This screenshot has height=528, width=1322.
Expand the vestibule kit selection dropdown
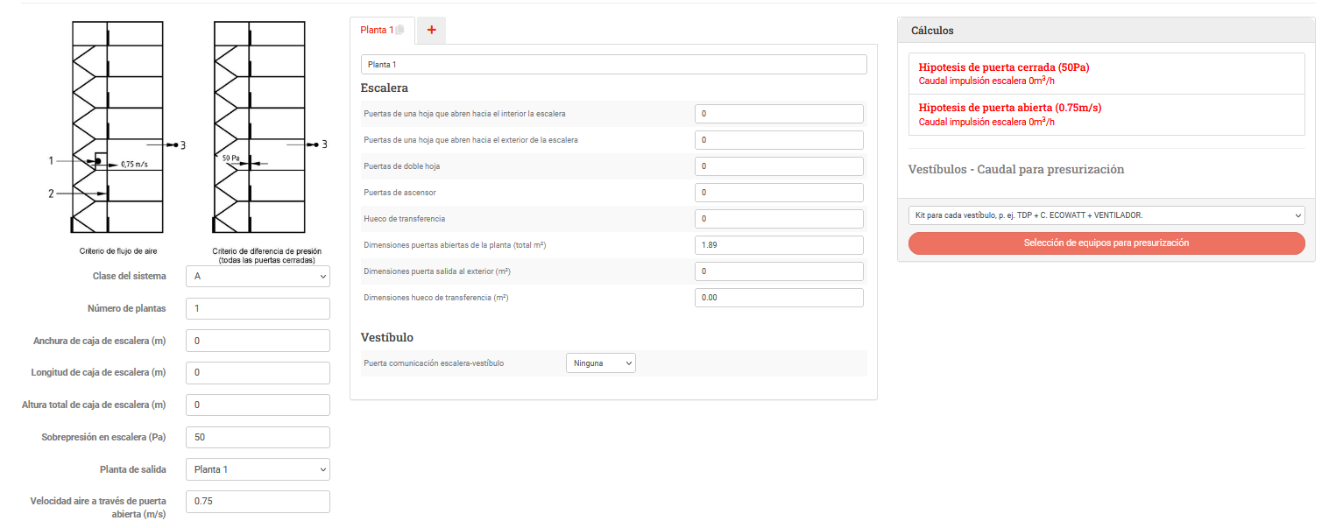[x=1106, y=215]
